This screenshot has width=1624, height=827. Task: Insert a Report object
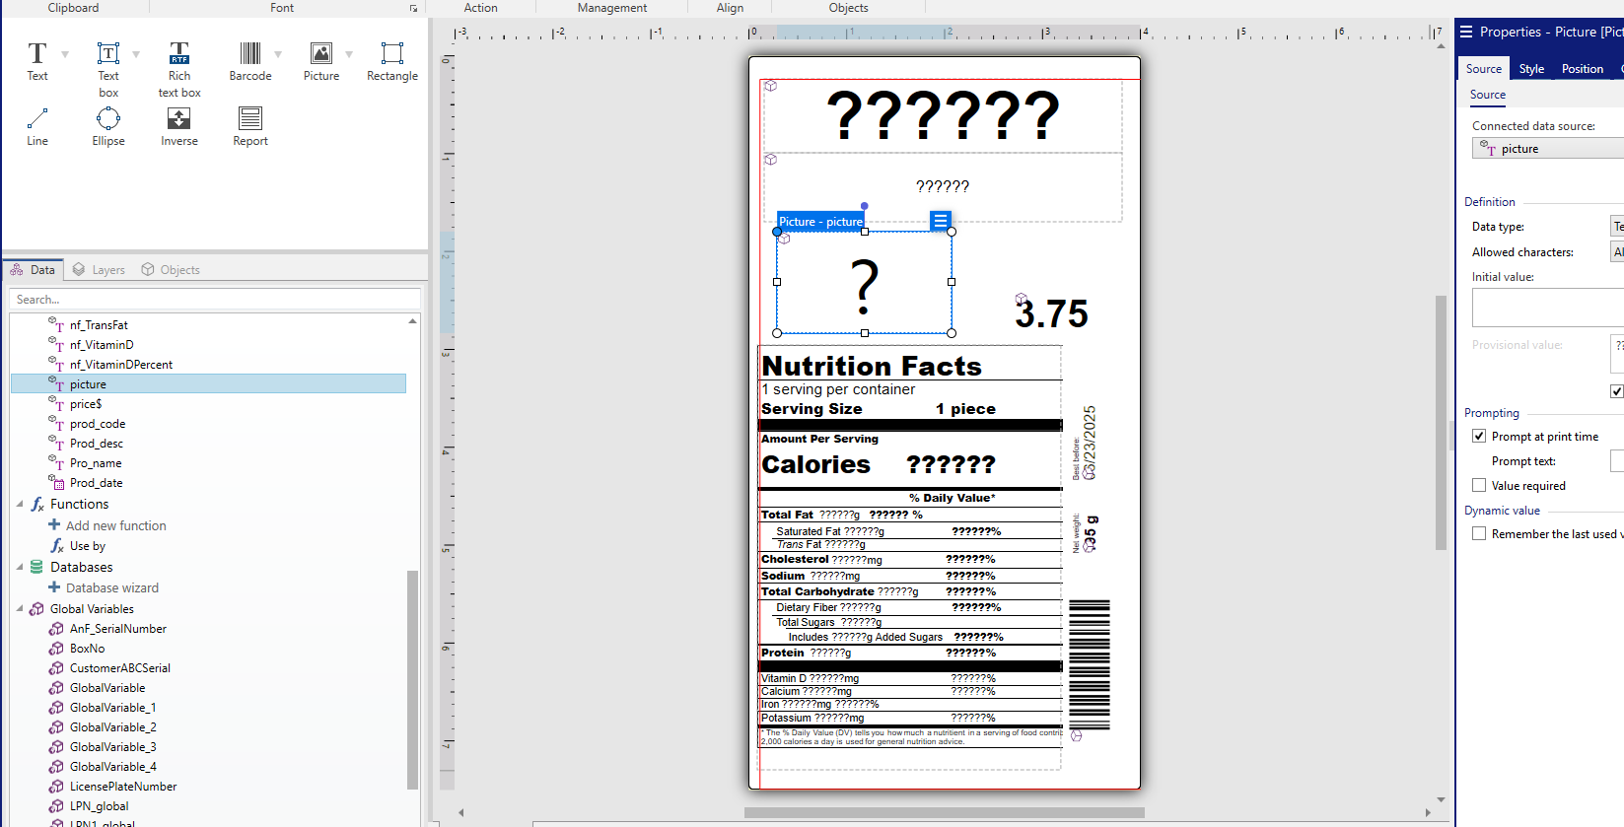(x=250, y=127)
